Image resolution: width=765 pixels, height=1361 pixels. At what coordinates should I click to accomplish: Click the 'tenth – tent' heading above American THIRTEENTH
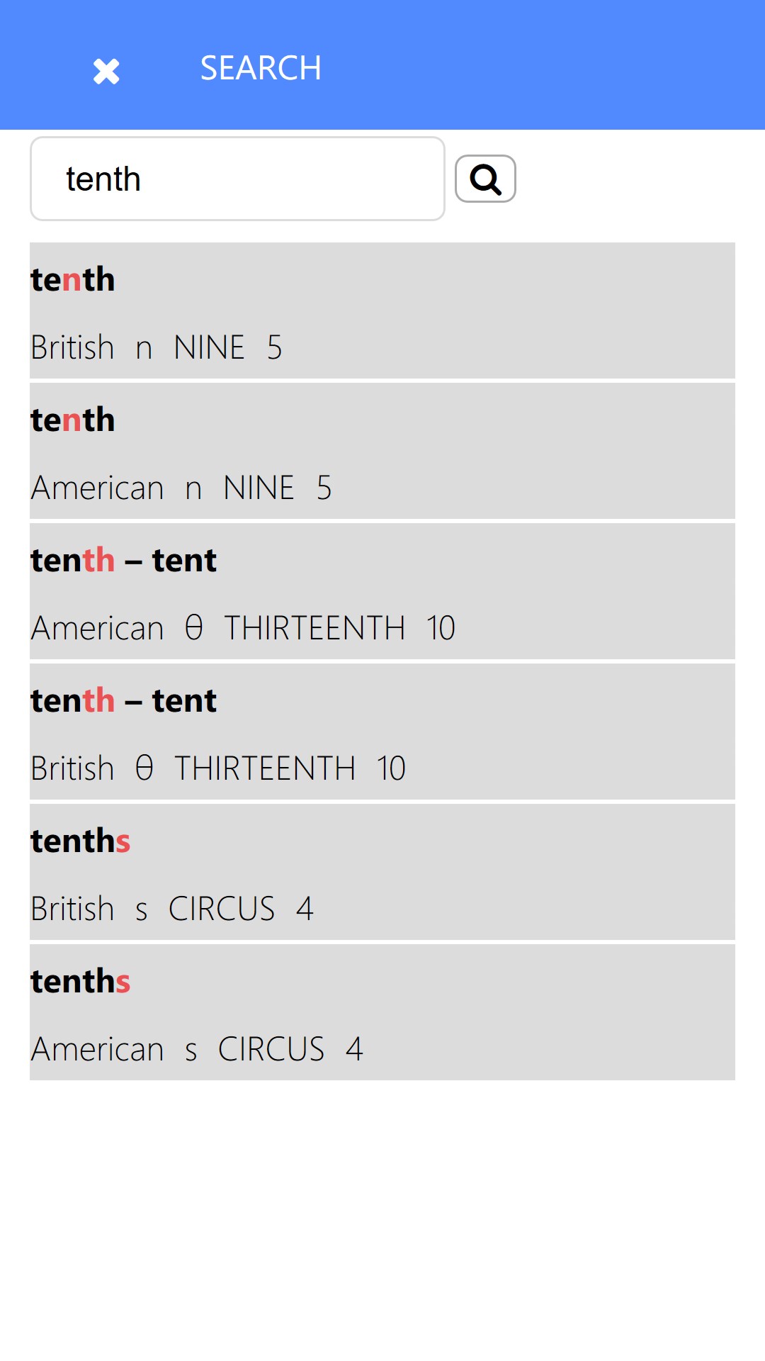coord(123,560)
